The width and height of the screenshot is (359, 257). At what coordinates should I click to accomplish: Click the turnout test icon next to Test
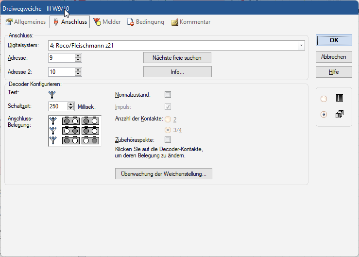[x=52, y=94]
